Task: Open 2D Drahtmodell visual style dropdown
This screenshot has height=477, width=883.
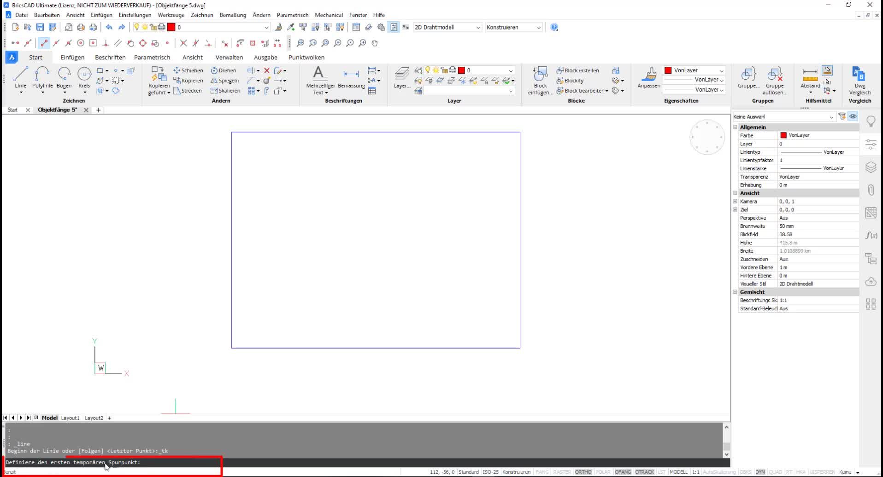Action: point(447,27)
